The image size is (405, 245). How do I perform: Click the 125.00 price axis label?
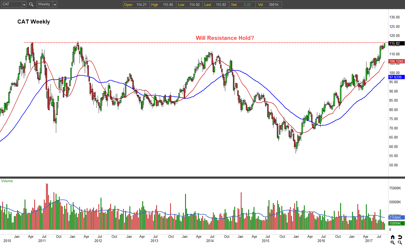[x=395, y=26]
